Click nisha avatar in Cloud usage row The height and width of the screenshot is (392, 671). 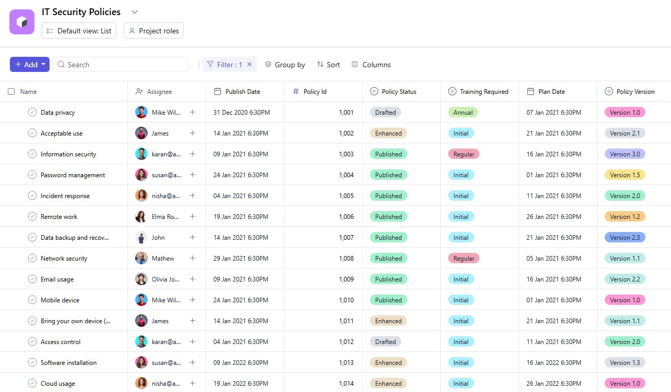(141, 383)
